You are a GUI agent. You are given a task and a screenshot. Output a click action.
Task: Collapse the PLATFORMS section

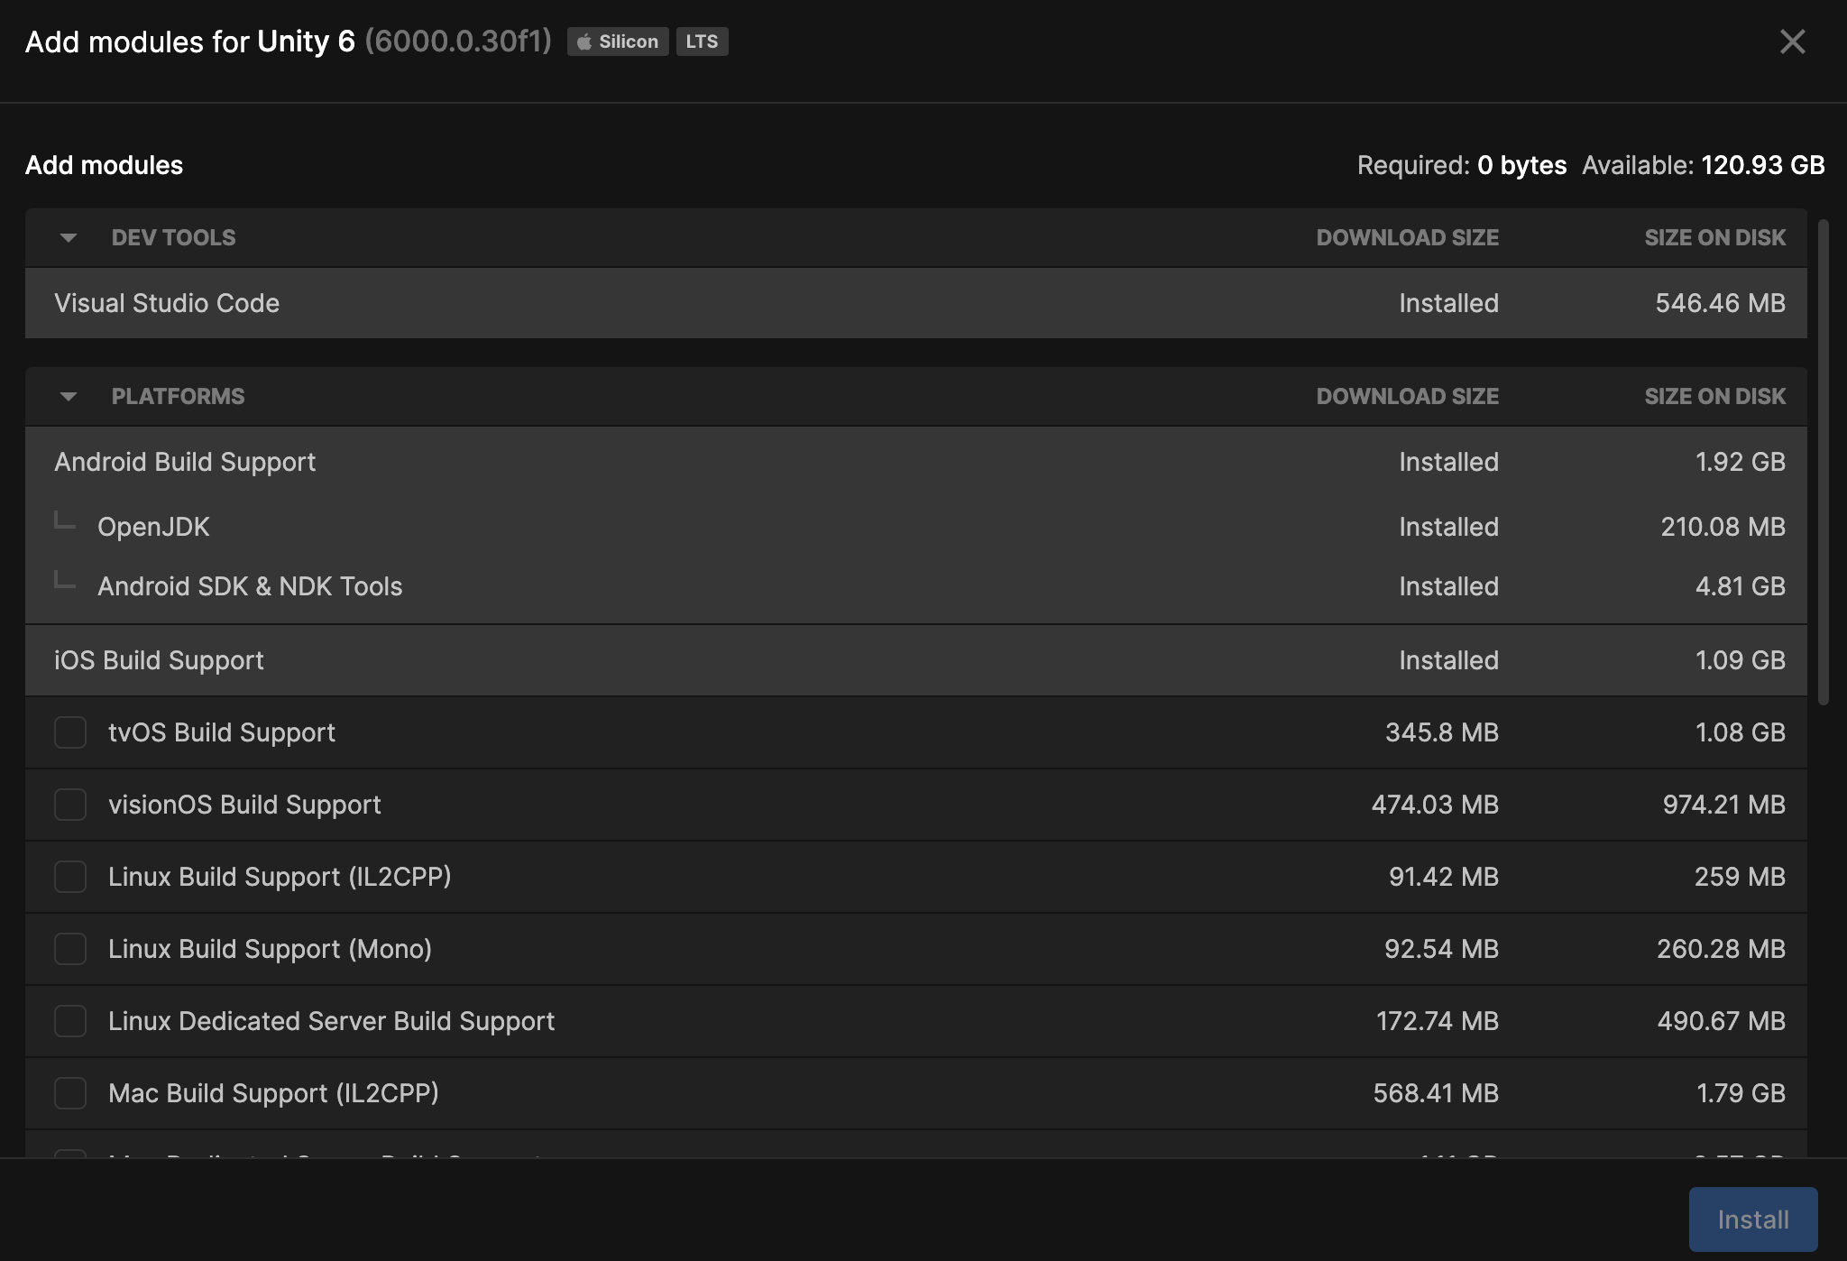click(69, 397)
